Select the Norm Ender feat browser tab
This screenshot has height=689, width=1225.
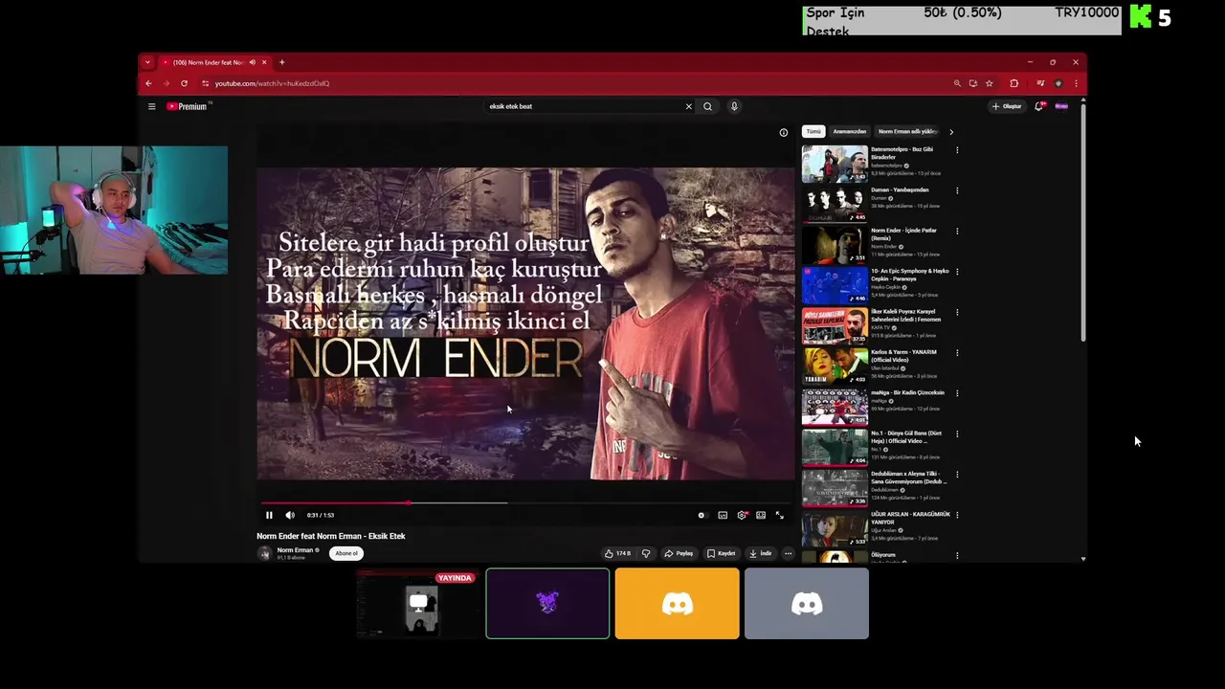pos(215,62)
